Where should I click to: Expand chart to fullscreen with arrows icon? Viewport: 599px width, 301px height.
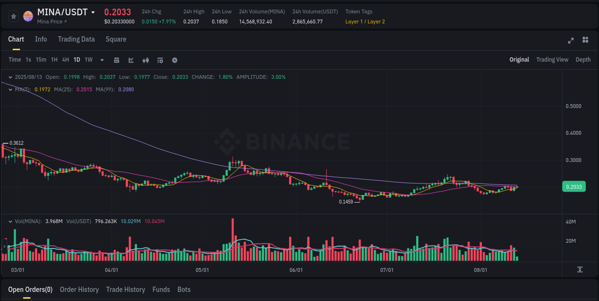[x=570, y=41]
